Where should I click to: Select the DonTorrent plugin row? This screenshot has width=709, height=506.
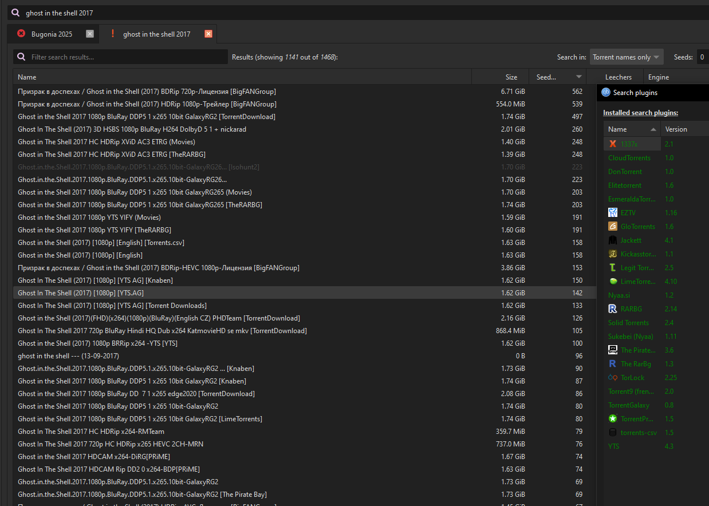[x=656, y=172]
